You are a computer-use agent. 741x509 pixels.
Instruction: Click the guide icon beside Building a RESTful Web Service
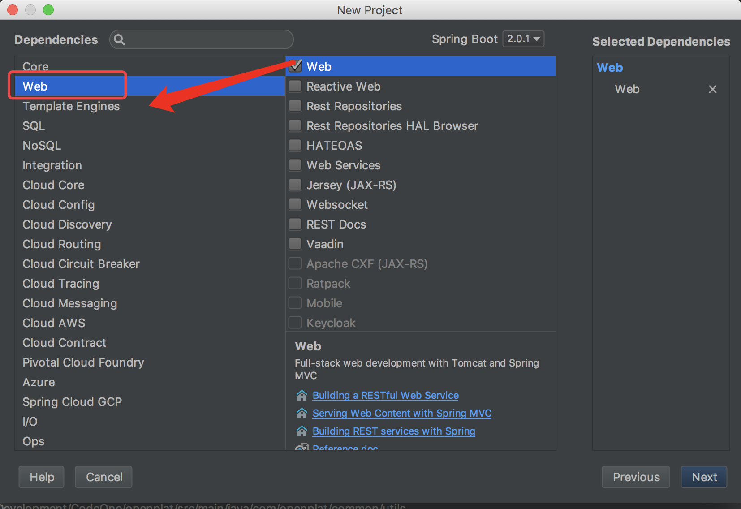tap(302, 395)
